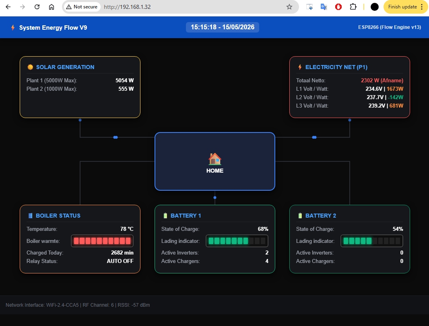Click the Not secure warning badge
This screenshot has width=429, height=326.
click(x=82, y=7)
